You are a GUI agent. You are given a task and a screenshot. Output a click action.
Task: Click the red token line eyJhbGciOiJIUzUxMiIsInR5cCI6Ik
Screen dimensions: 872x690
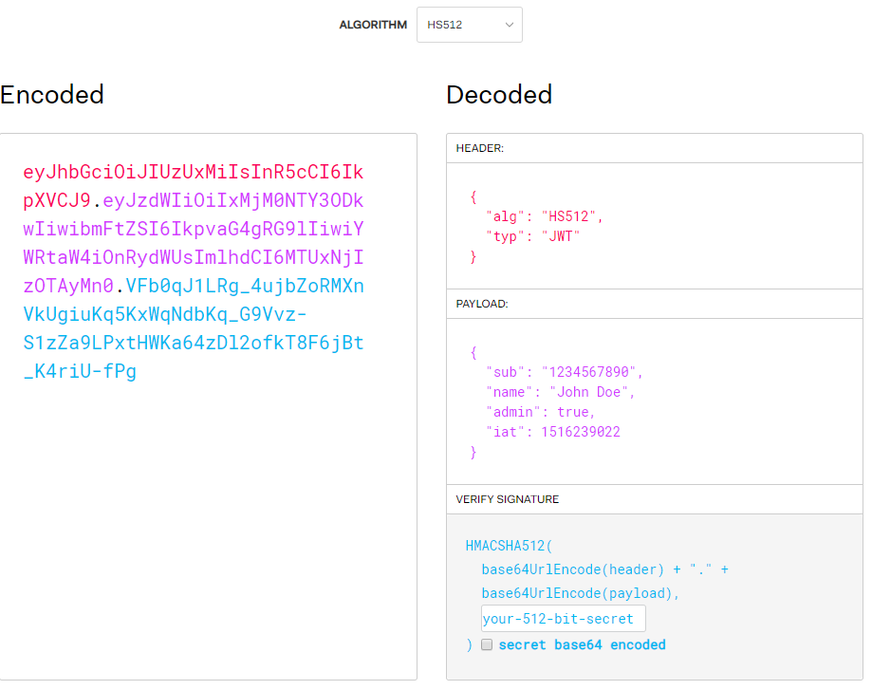tap(193, 172)
